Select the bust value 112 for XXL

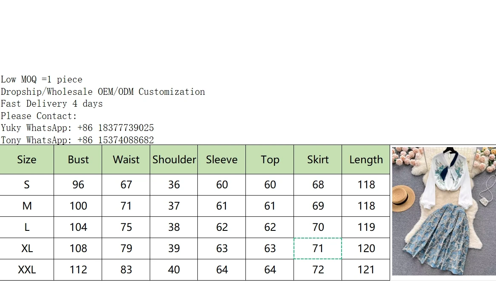coord(78,270)
